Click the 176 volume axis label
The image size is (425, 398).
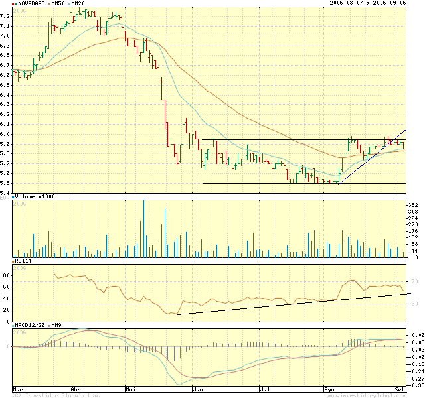[x=413, y=231]
